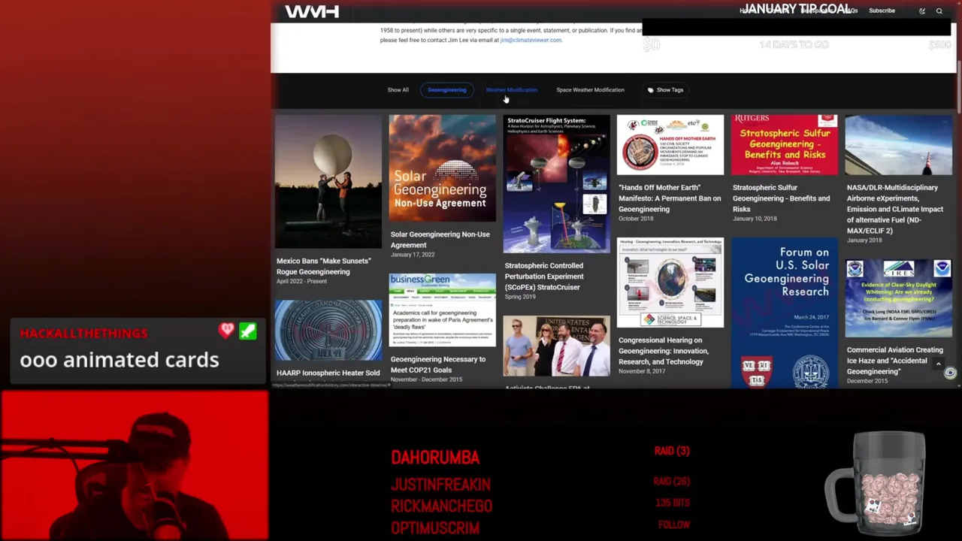
Task: Click the 'October 2018' date text
Action: 636,219
